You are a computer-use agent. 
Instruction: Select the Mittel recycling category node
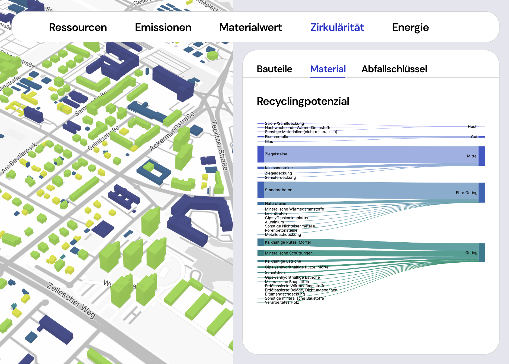[x=482, y=156]
